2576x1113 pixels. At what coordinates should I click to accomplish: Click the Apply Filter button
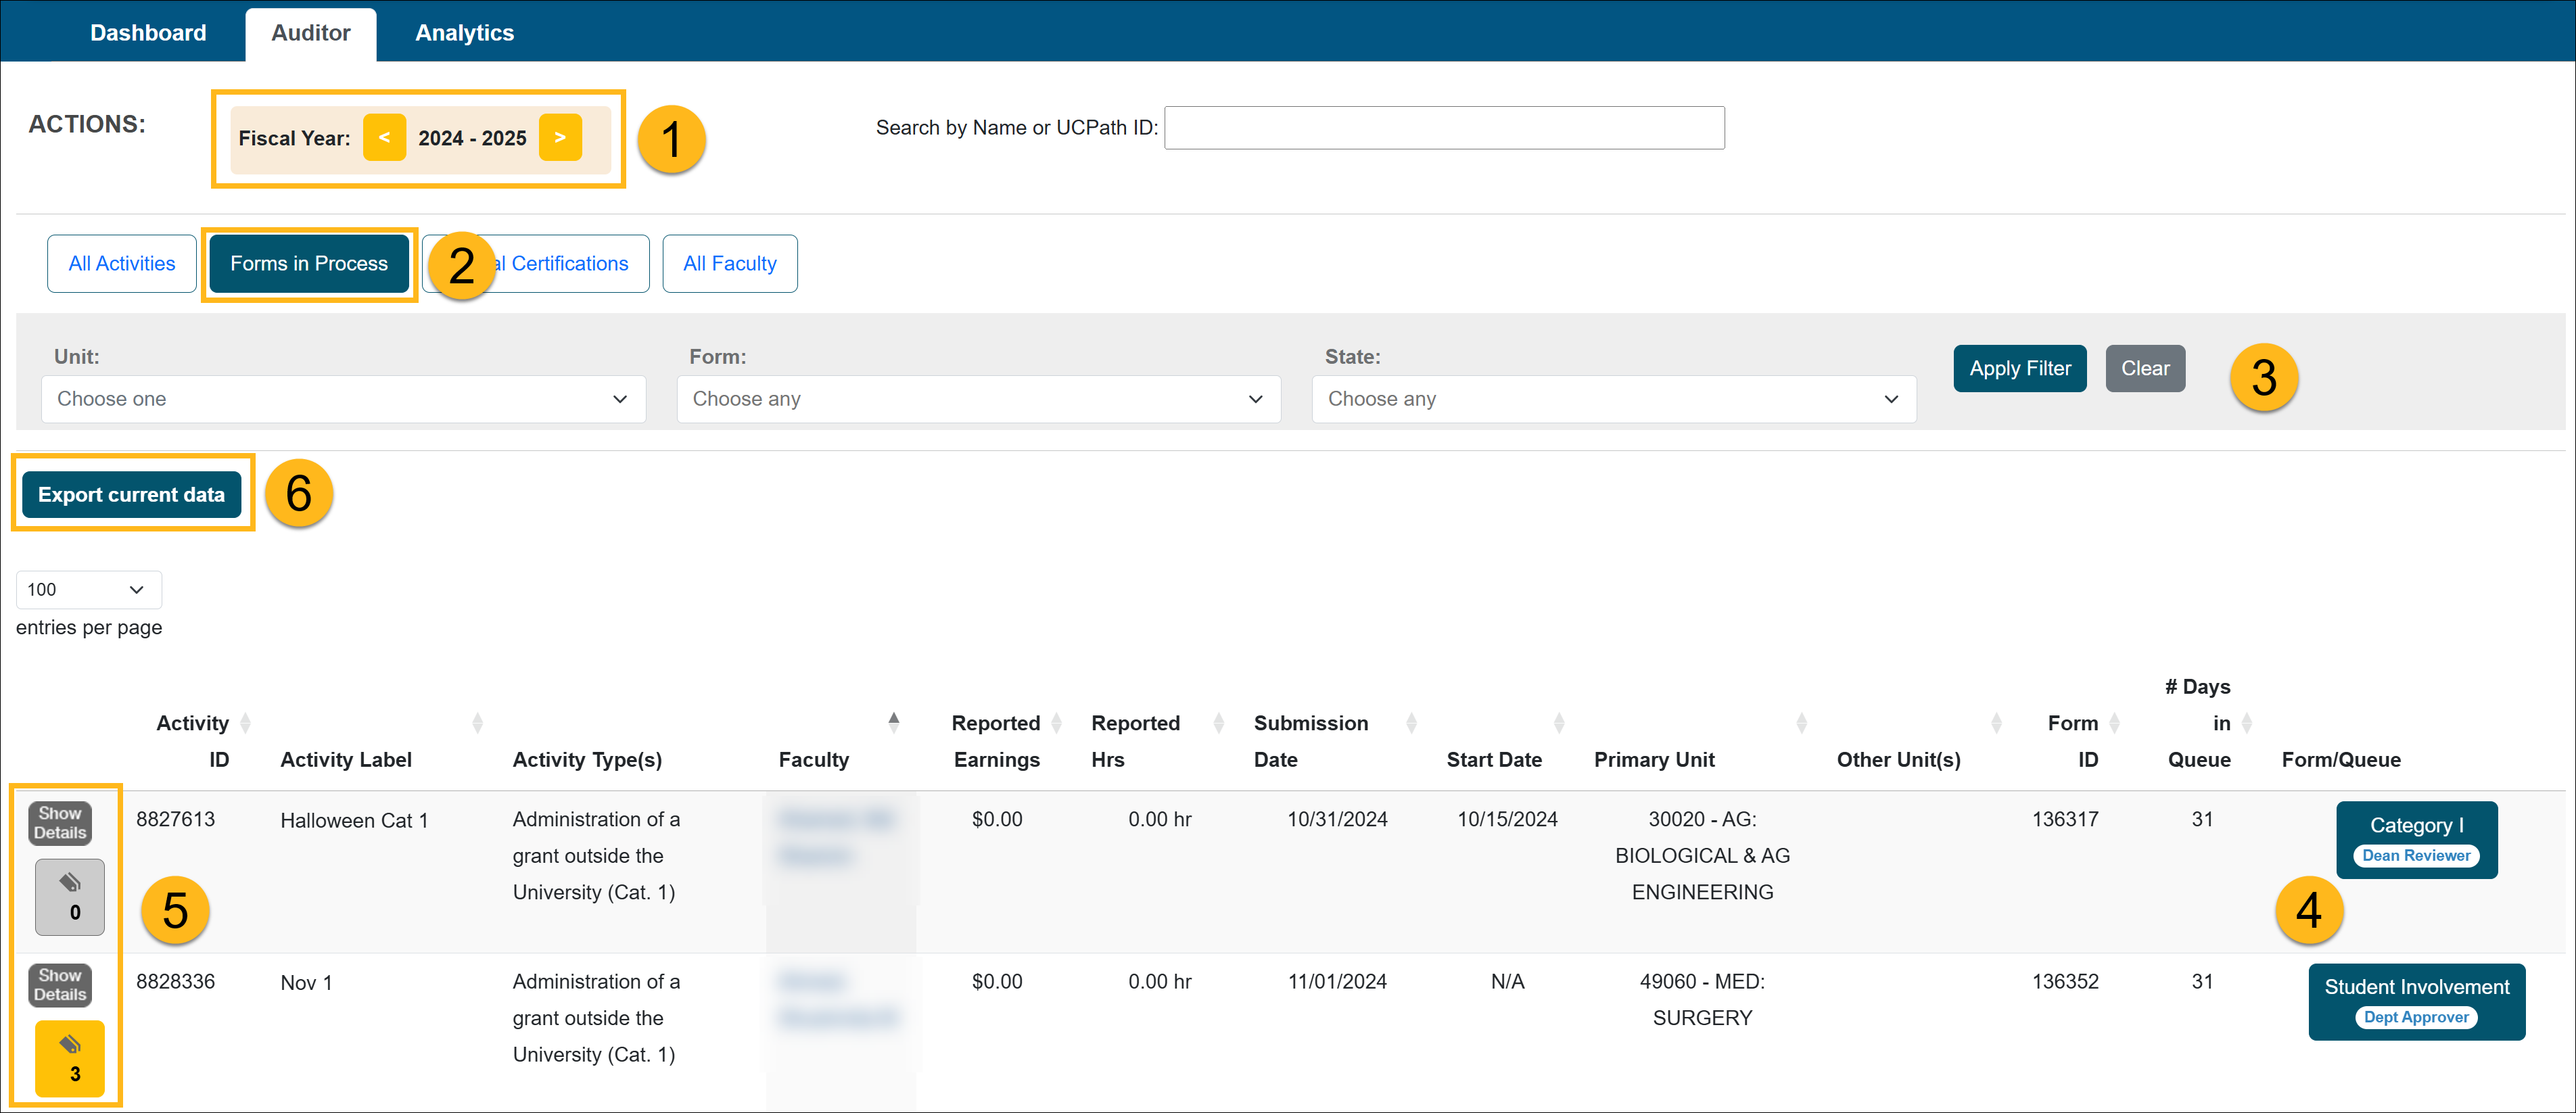[2020, 369]
